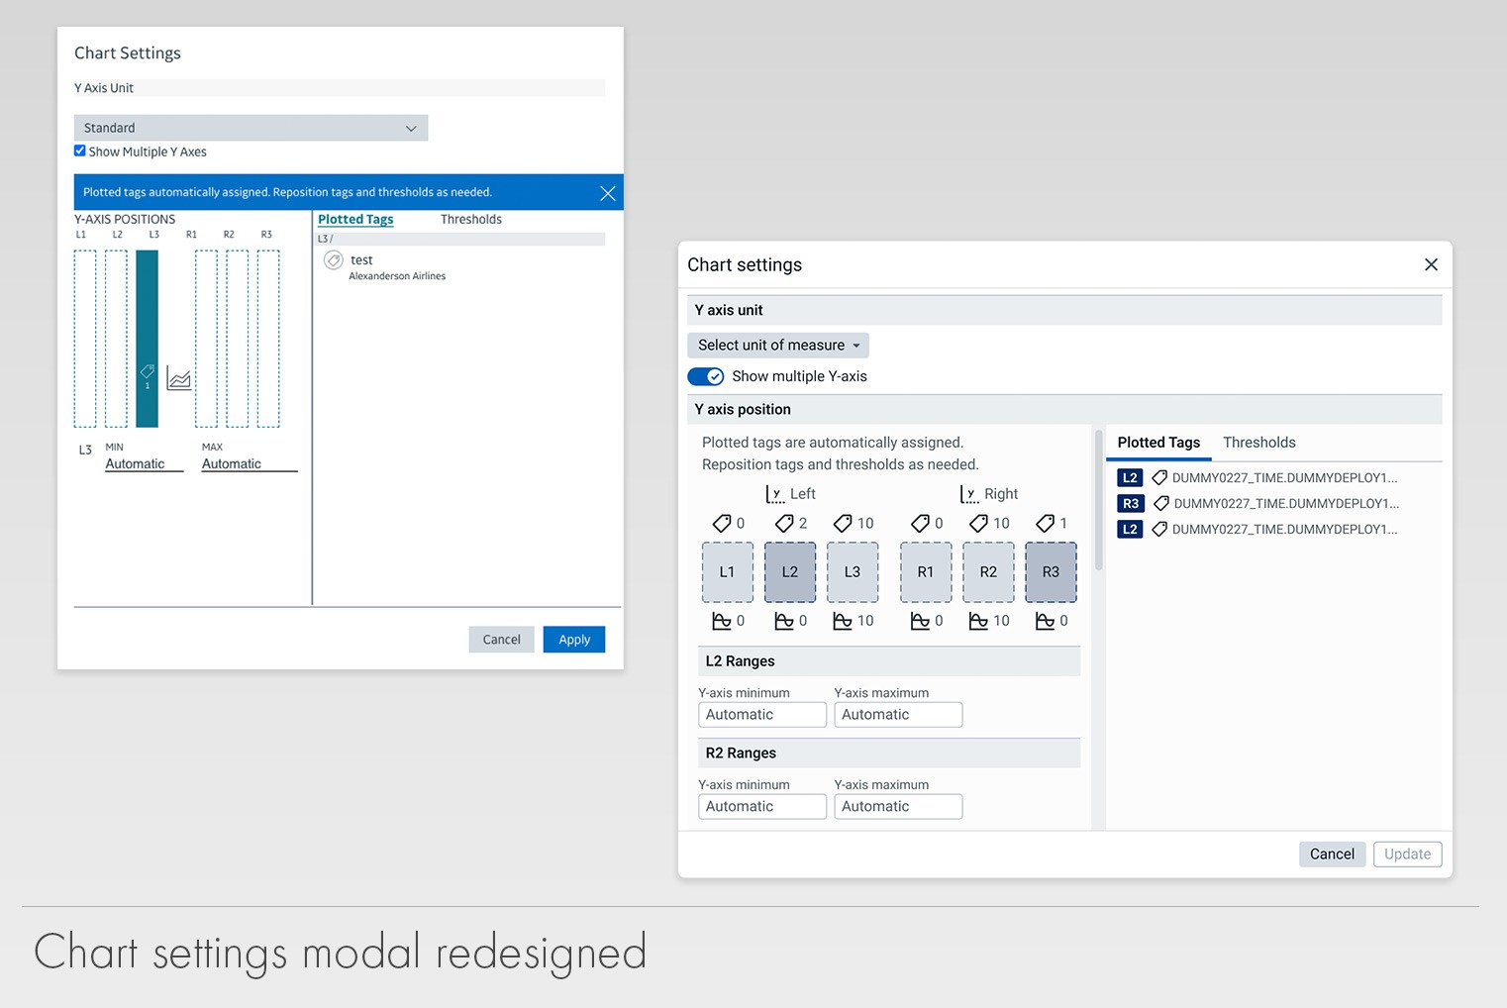
Task: Click tag icon of the R3 DUMMY0227 row
Action: [1161, 503]
